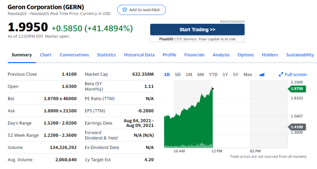
Task: Open the Summary tab
Action: pos(22,55)
